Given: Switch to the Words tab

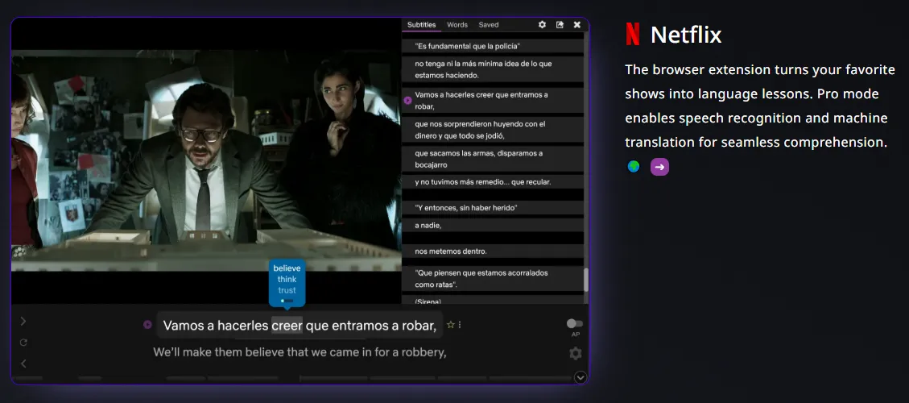Looking at the screenshot, I should point(457,25).
